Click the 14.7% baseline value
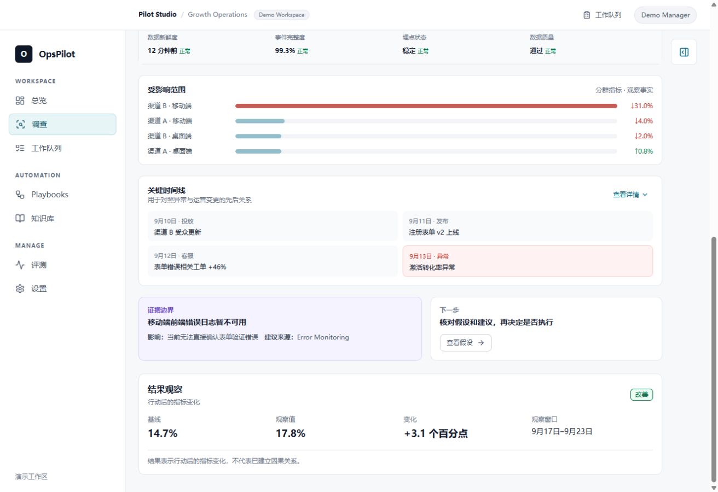The height and width of the screenshot is (492, 718). tap(163, 434)
